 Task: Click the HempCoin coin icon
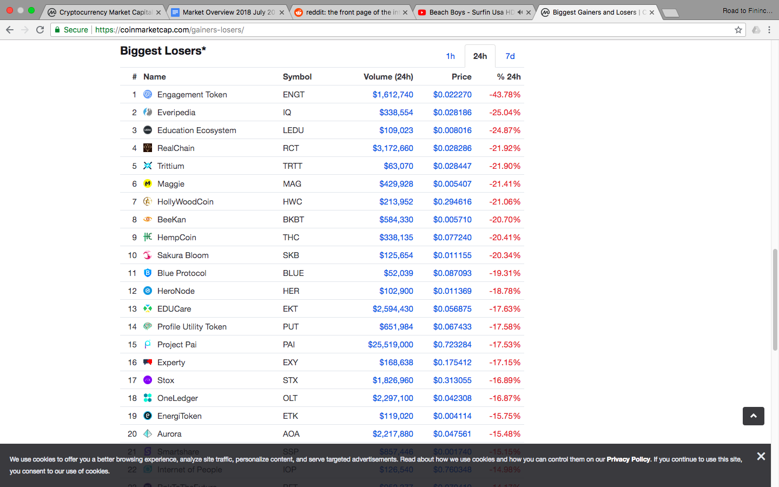click(x=148, y=237)
